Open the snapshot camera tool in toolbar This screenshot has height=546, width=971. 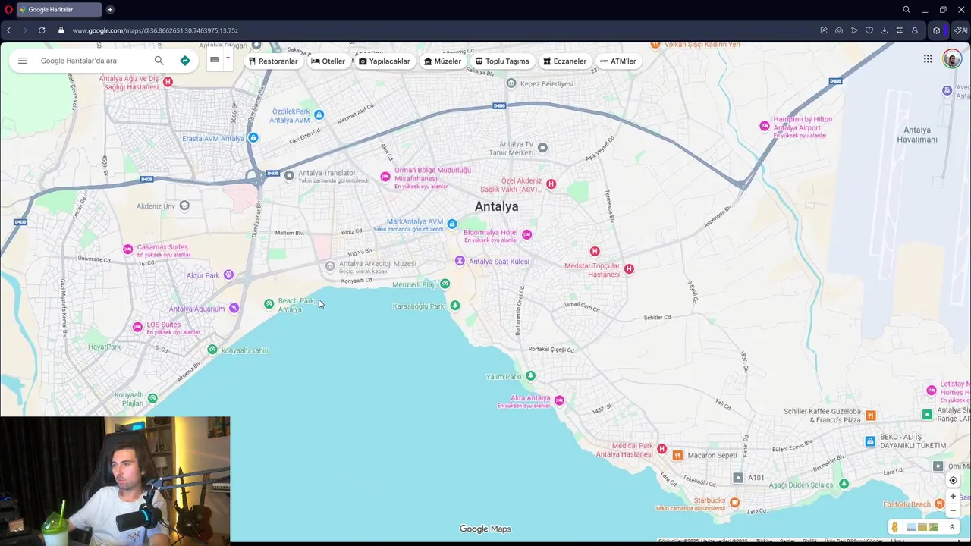(839, 30)
